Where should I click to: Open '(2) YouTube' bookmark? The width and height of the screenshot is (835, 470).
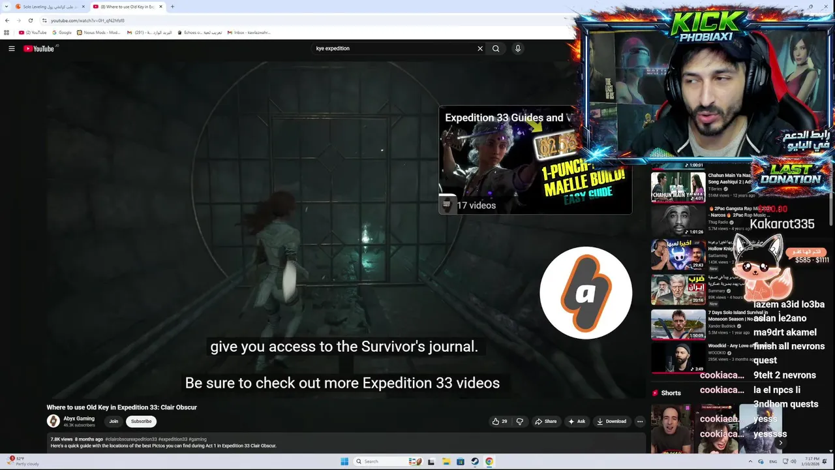(x=33, y=32)
